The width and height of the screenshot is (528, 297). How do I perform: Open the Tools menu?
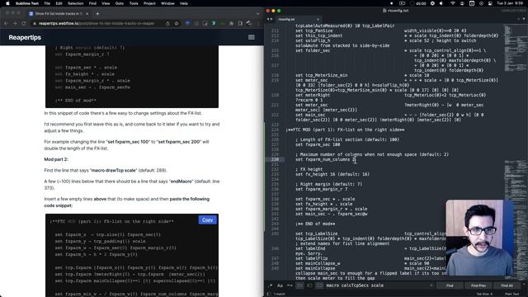134,3
